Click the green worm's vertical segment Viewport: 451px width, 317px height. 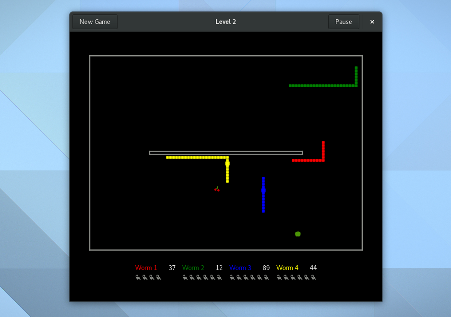click(356, 75)
